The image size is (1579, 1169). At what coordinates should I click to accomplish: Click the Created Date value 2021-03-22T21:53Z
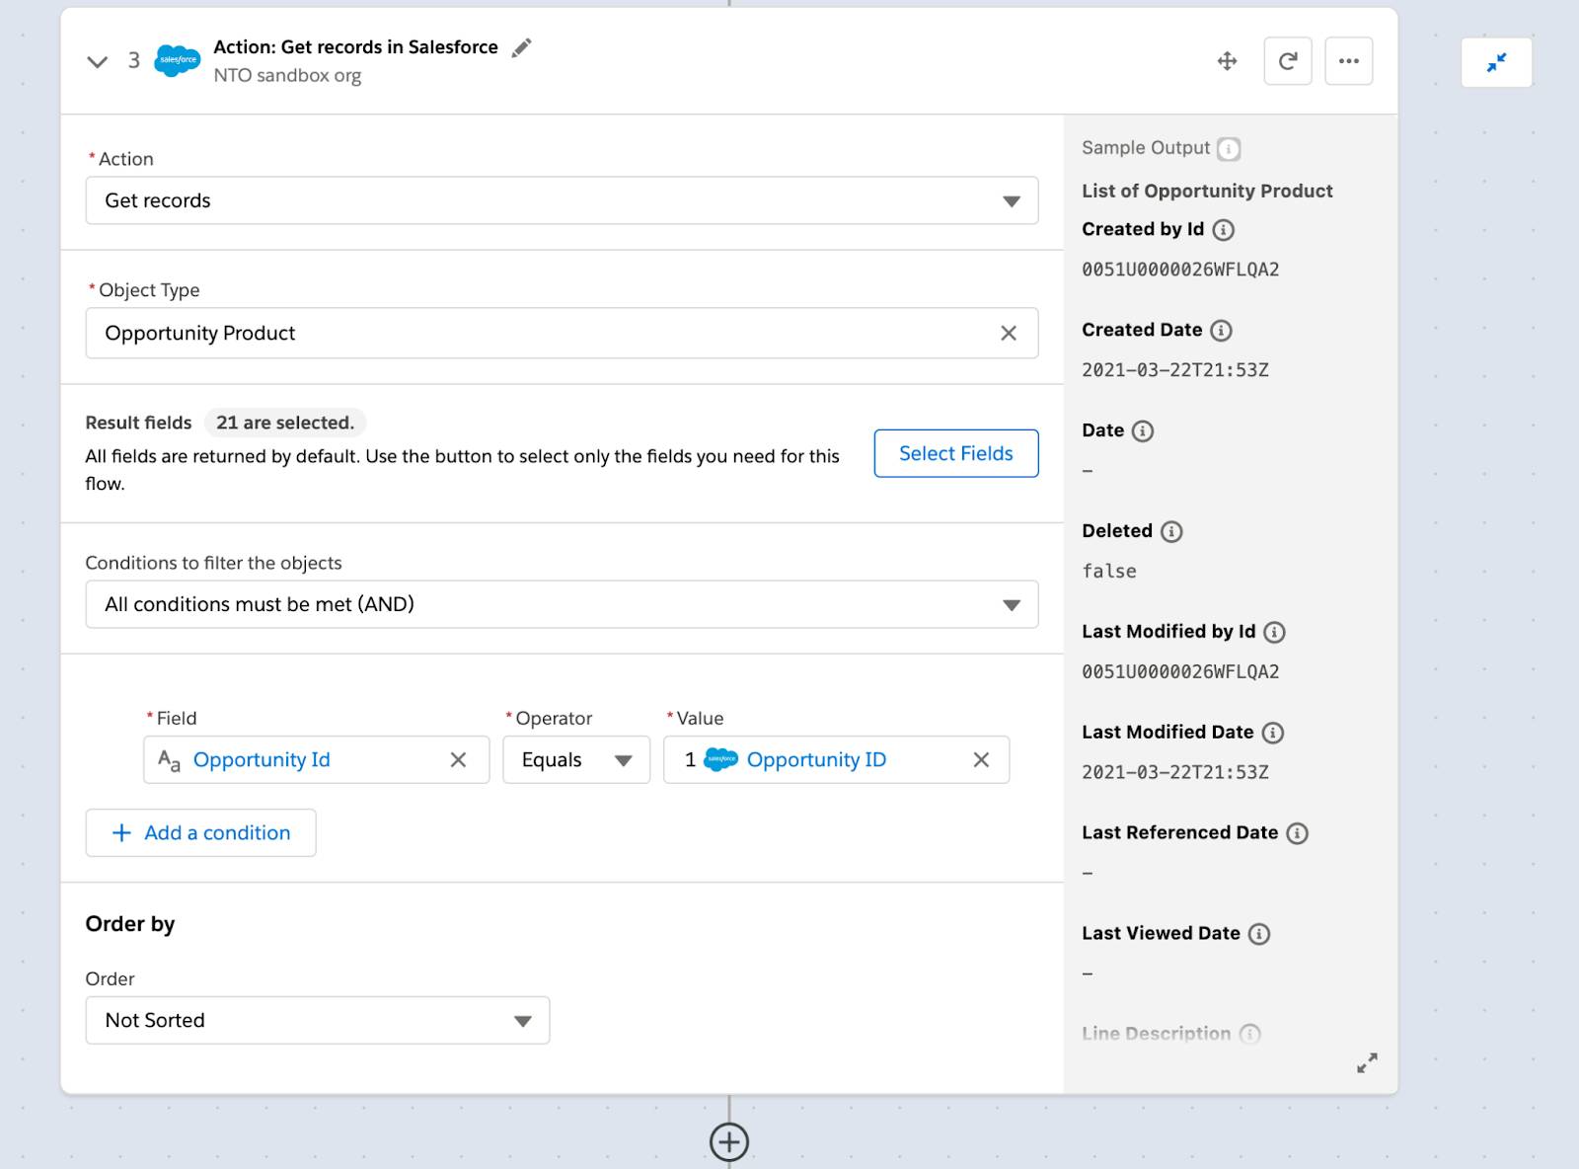point(1175,370)
